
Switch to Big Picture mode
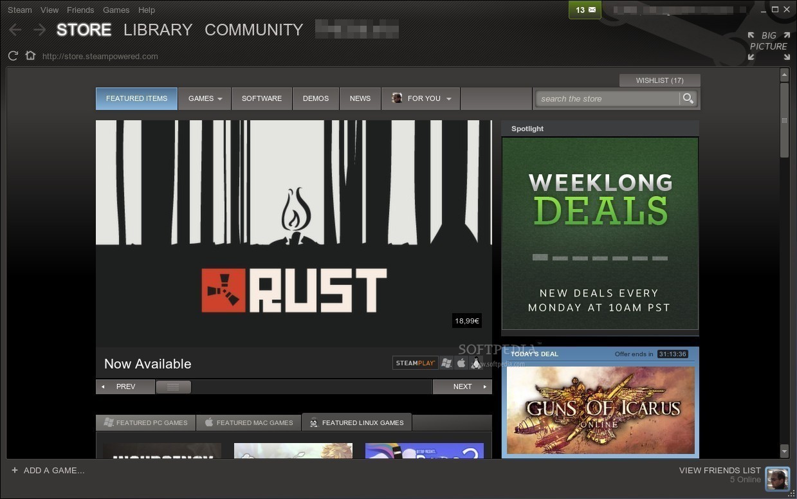click(769, 46)
